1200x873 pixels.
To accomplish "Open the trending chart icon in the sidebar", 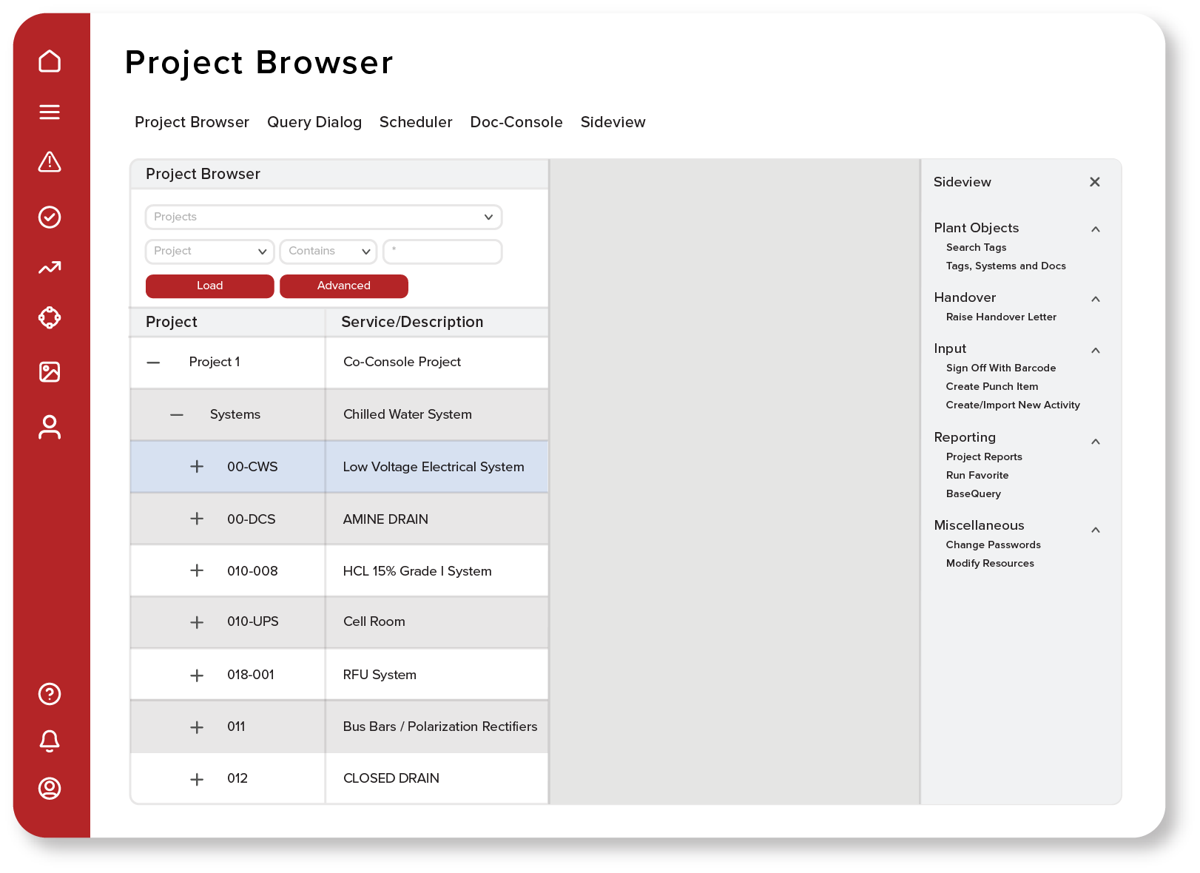I will (50, 267).
